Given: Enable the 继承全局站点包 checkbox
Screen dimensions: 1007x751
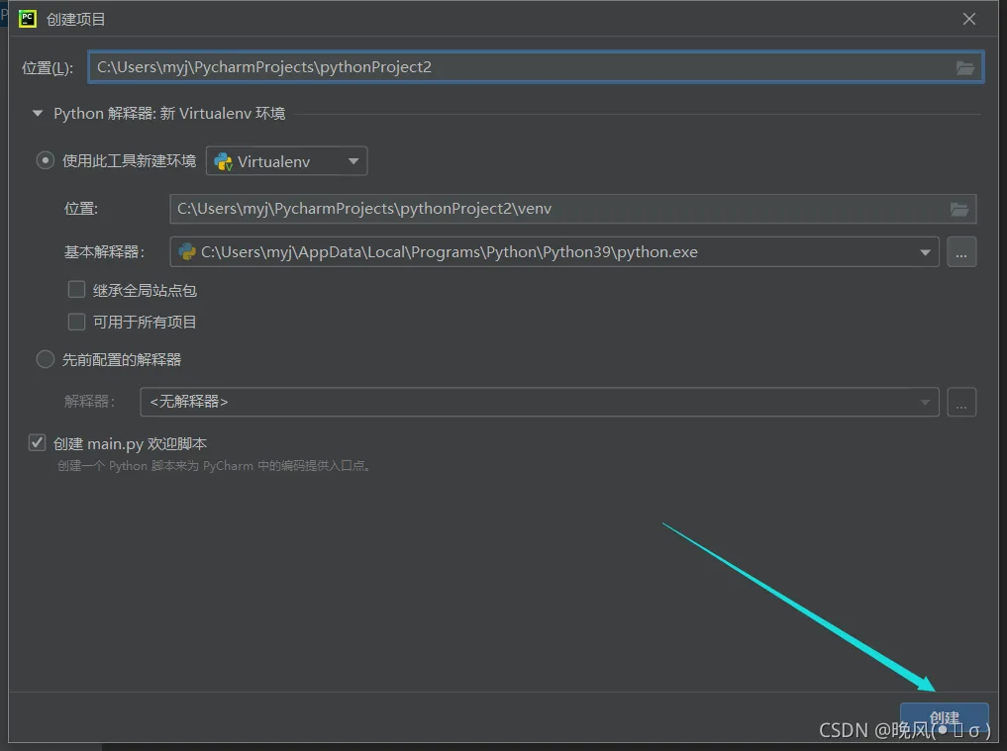Looking at the screenshot, I should [76, 290].
